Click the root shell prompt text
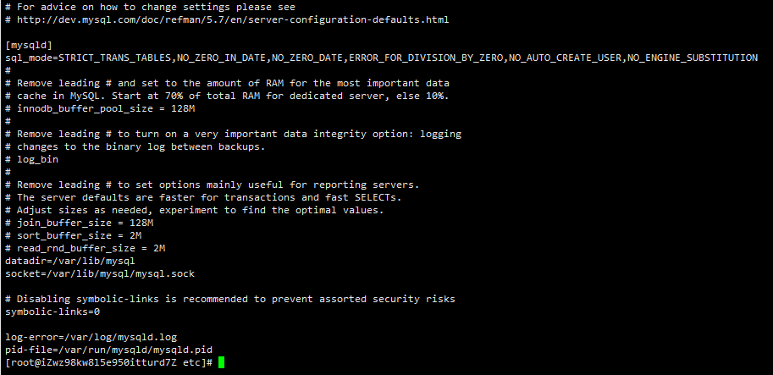773x375 pixels. (109, 362)
